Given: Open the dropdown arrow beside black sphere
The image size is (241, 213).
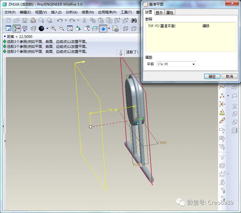Looking at the screenshot, I should point(47,28).
